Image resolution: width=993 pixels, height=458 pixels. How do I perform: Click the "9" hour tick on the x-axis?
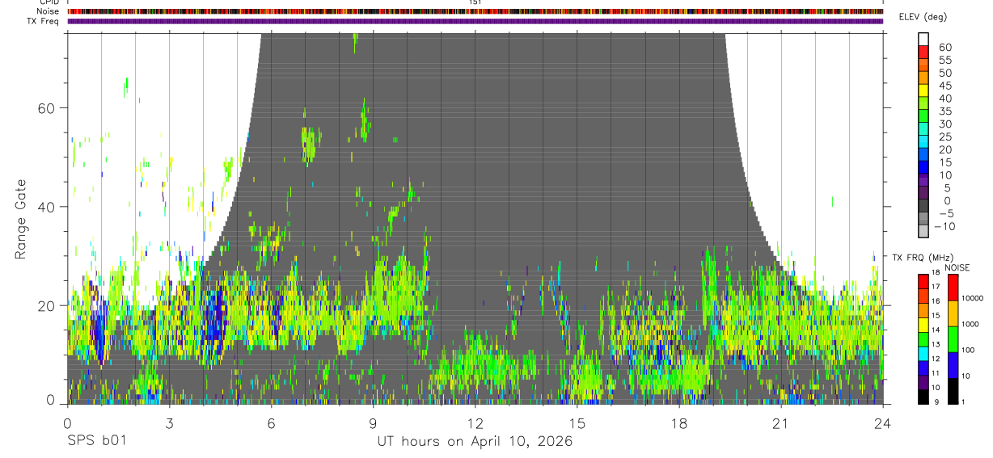pyautogui.click(x=373, y=423)
